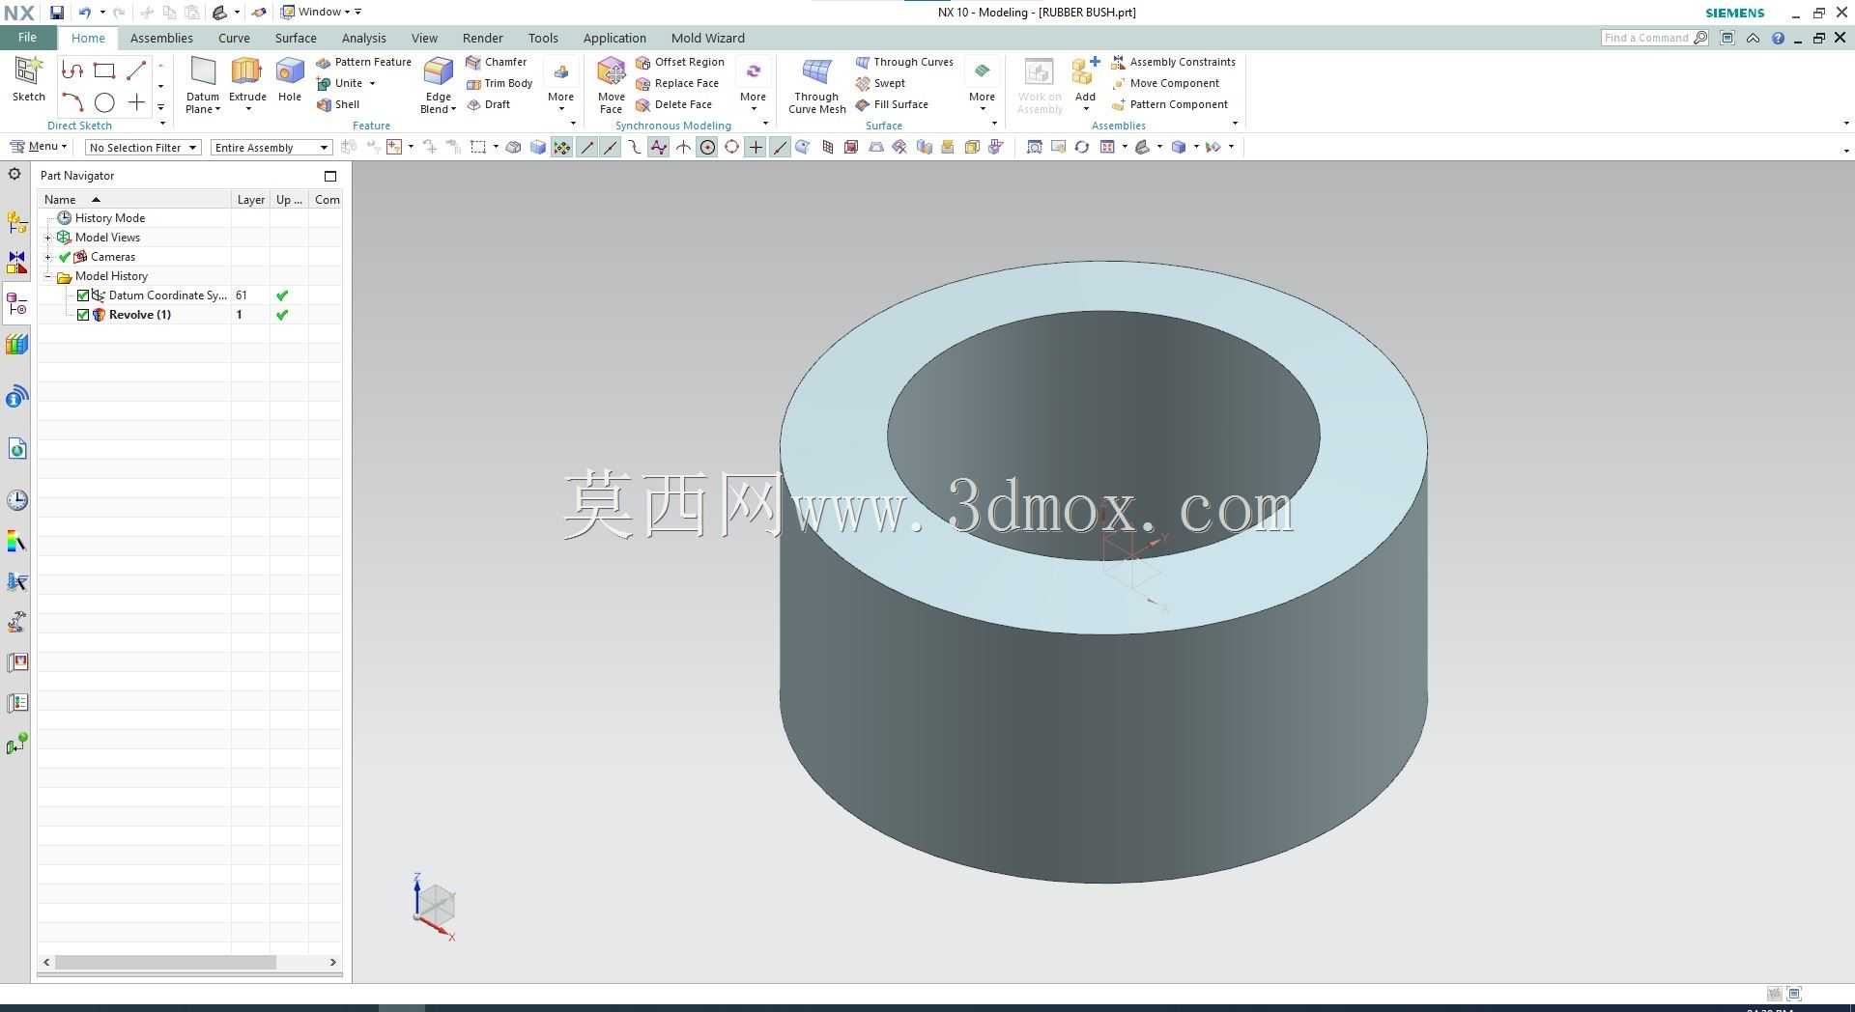Collapse the Model History node
Screen dimensions: 1855x1012
tap(48, 276)
